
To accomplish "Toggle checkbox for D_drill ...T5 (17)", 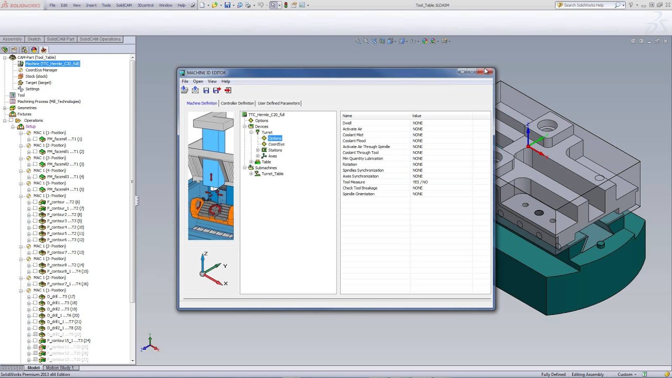I will pos(36,297).
